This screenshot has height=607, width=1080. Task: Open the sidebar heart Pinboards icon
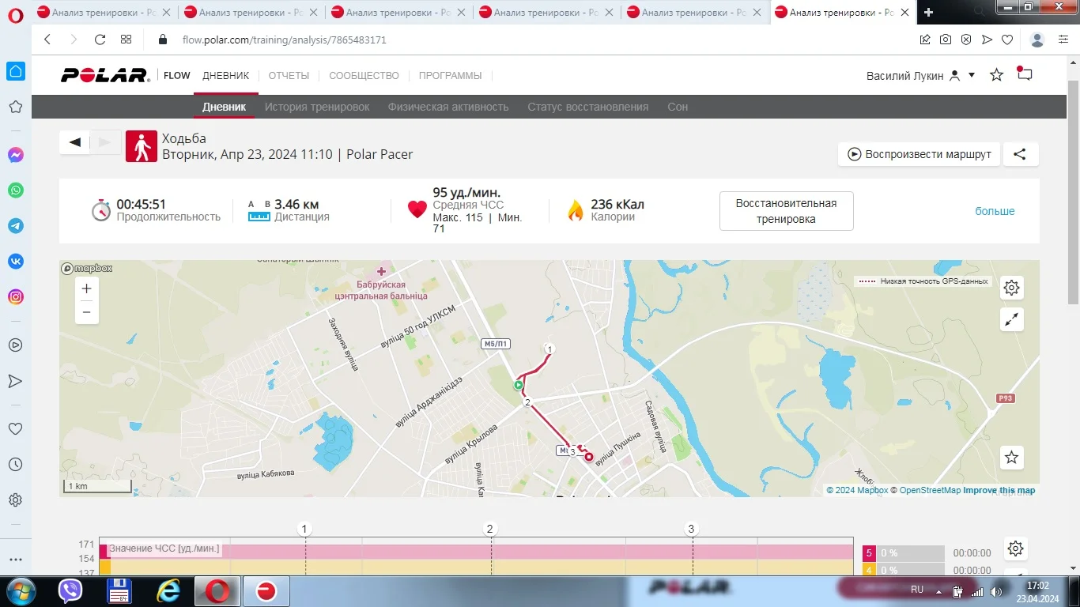16,429
